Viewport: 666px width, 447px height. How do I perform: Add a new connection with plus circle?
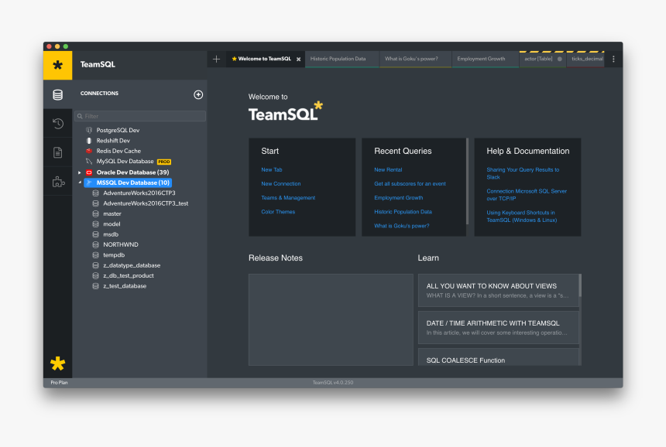(x=198, y=94)
